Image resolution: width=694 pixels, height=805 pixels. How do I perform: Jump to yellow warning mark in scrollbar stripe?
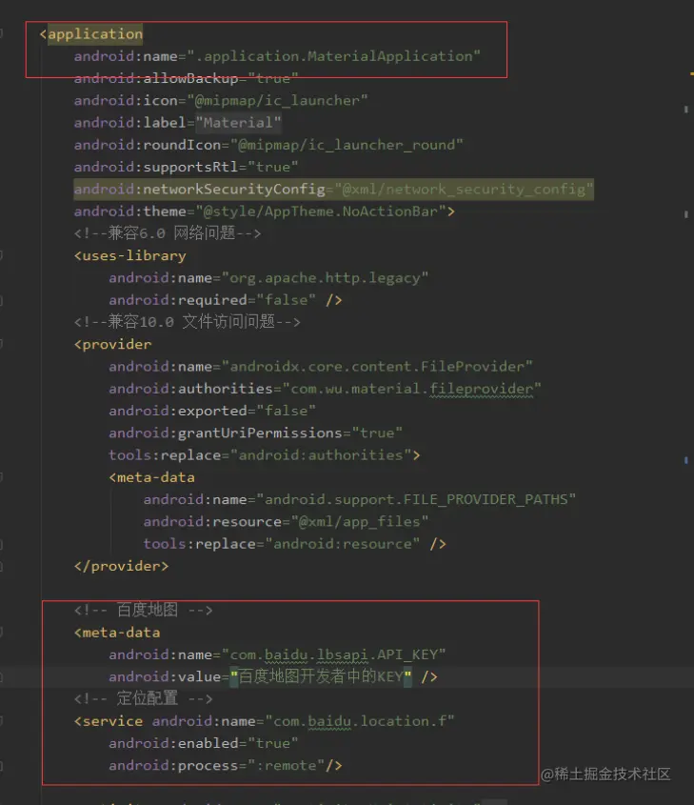coord(691,74)
